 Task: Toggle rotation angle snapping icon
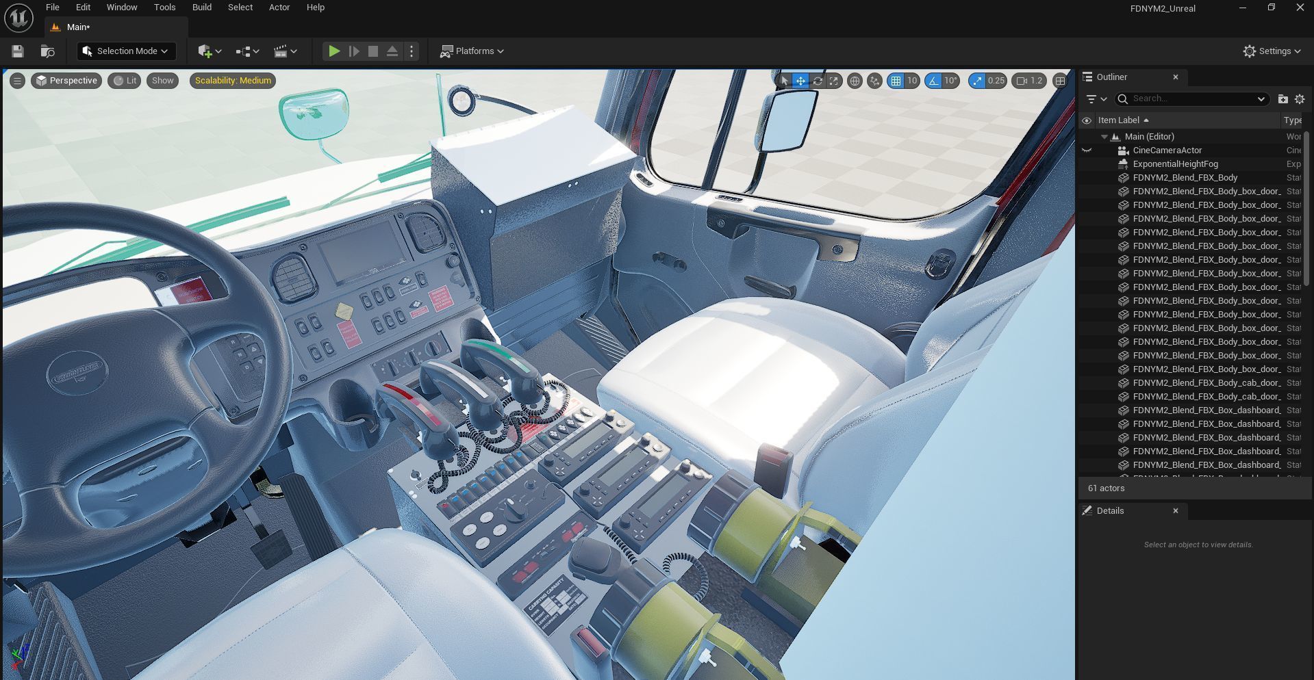tap(933, 81)
